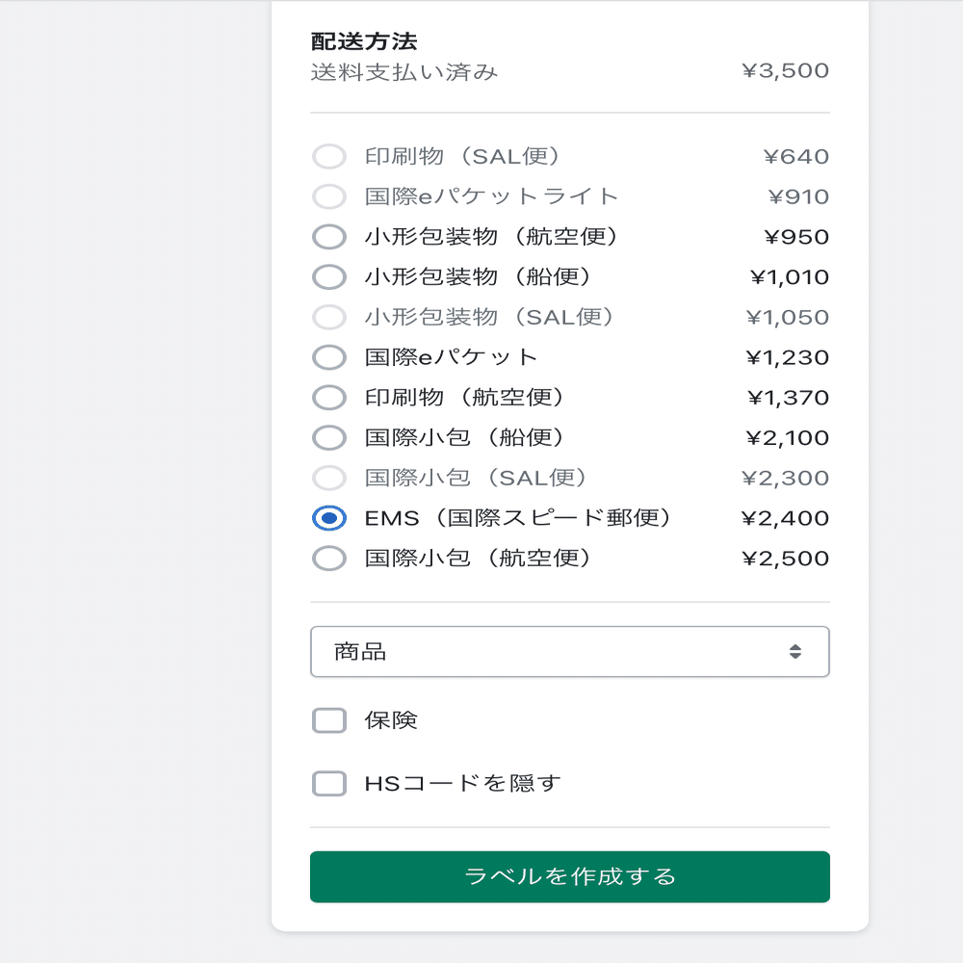Click the 国際eパケット label text
Image resolution: width=963 pixels, height=963 pixels.
451,357
